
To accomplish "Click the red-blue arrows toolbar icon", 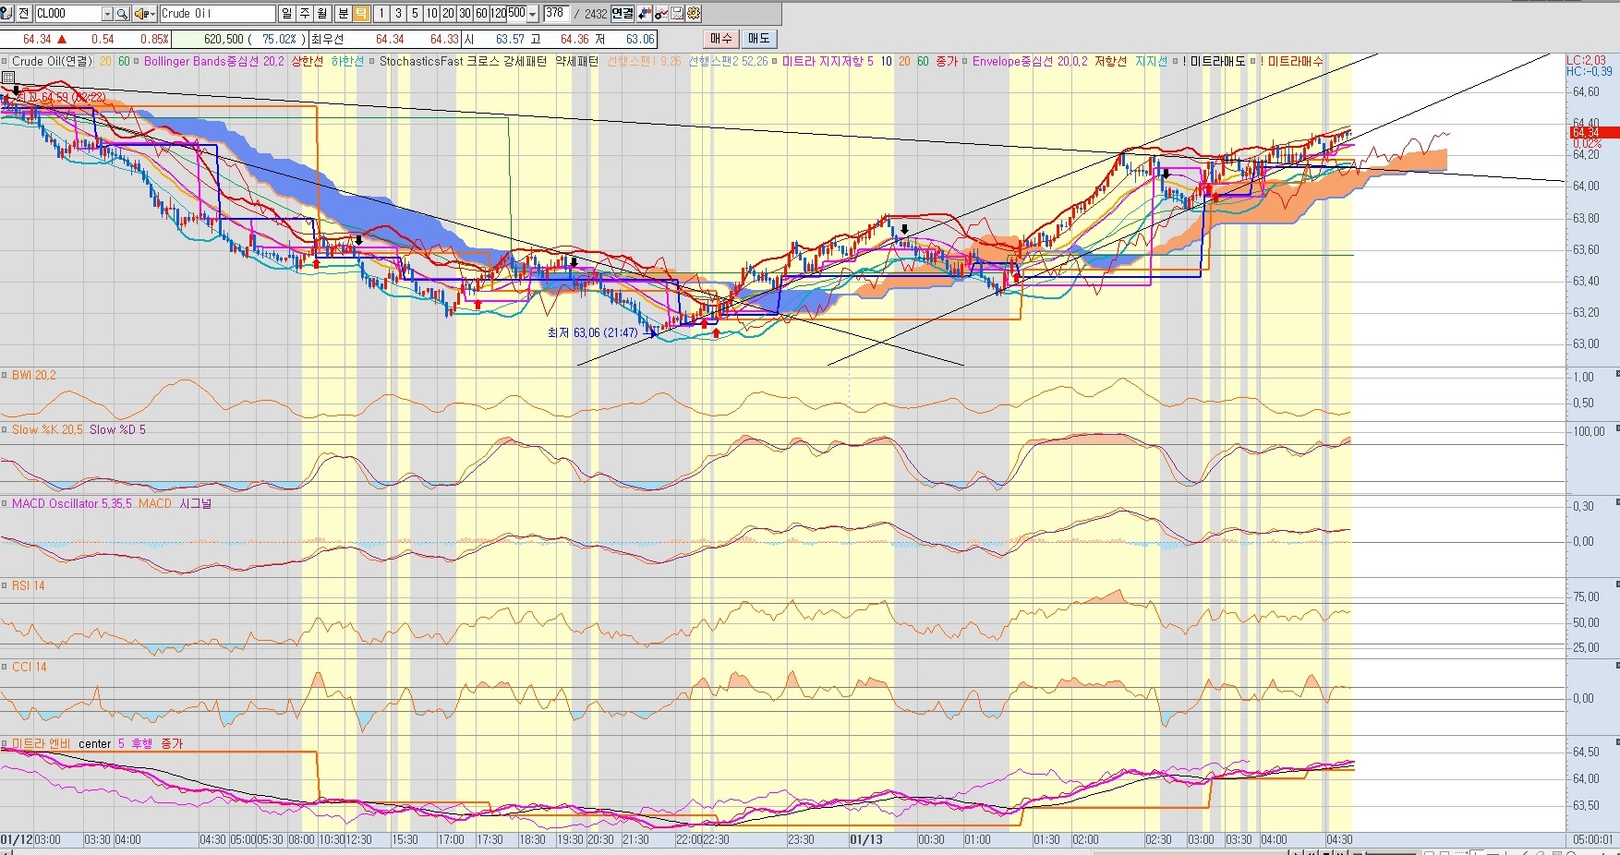I will pos(645,13).
